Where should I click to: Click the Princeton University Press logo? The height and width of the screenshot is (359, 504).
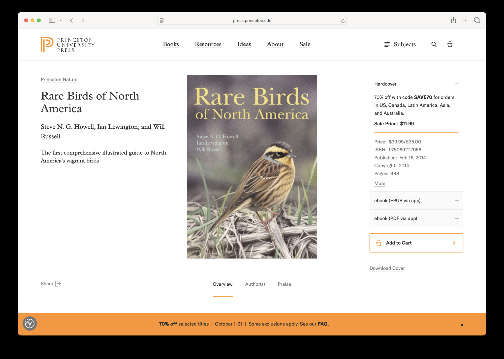click(68, 44)
